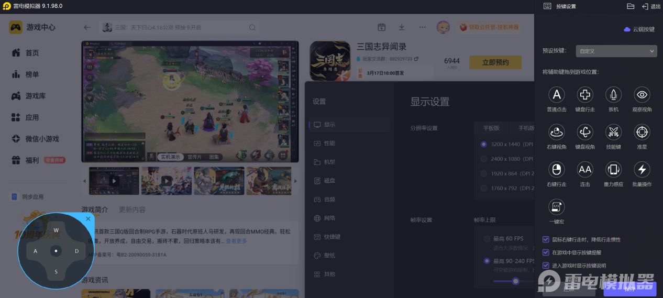Open 显示 settings category

click(349, 125)
